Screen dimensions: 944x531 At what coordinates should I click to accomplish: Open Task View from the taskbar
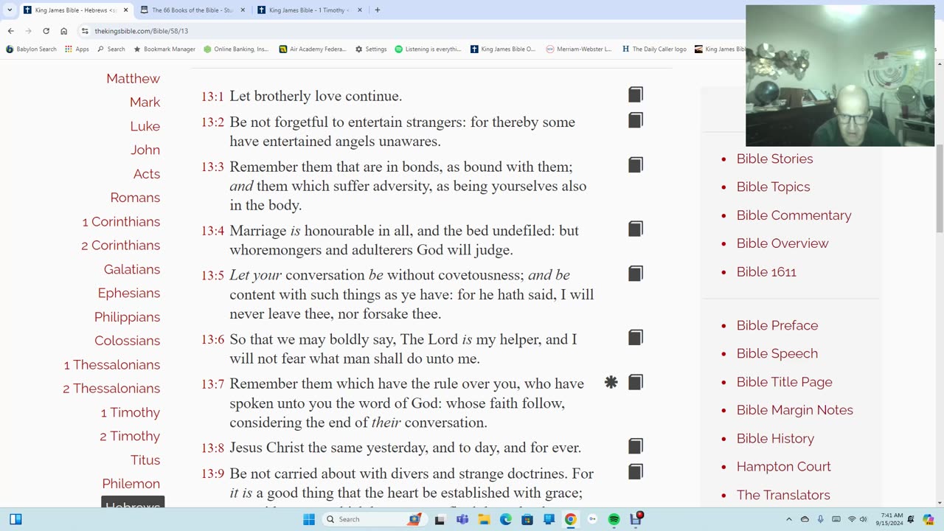click(x=440, y=519)
